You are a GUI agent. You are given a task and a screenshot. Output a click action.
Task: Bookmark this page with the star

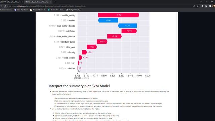[x=198, y=6]
